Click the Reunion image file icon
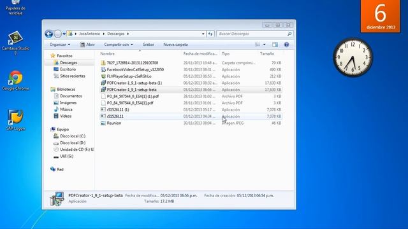 [103, 123]
